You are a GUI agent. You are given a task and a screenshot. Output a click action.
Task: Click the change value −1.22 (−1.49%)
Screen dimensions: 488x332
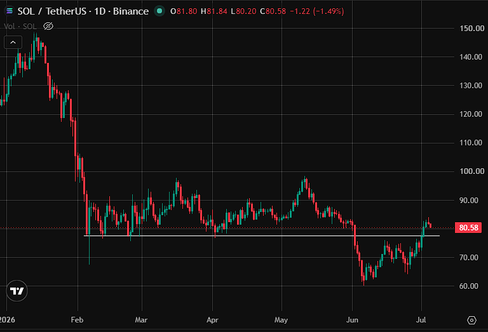(317, 11)
